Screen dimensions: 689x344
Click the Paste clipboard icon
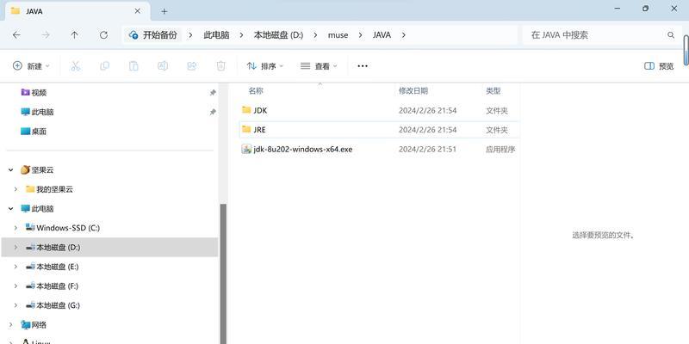[133, 66]
